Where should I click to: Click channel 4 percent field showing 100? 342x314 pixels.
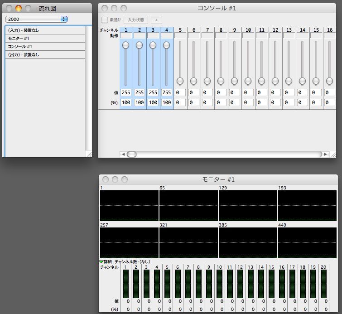(x=167, y=102)
